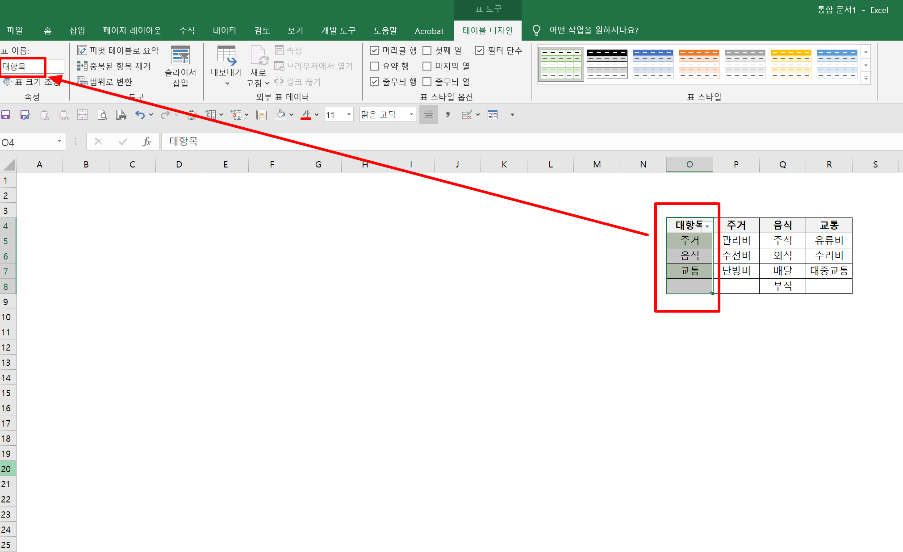903x552 pixels.
Task: Click the Print Preview magnifier icon
Action: 102,115
